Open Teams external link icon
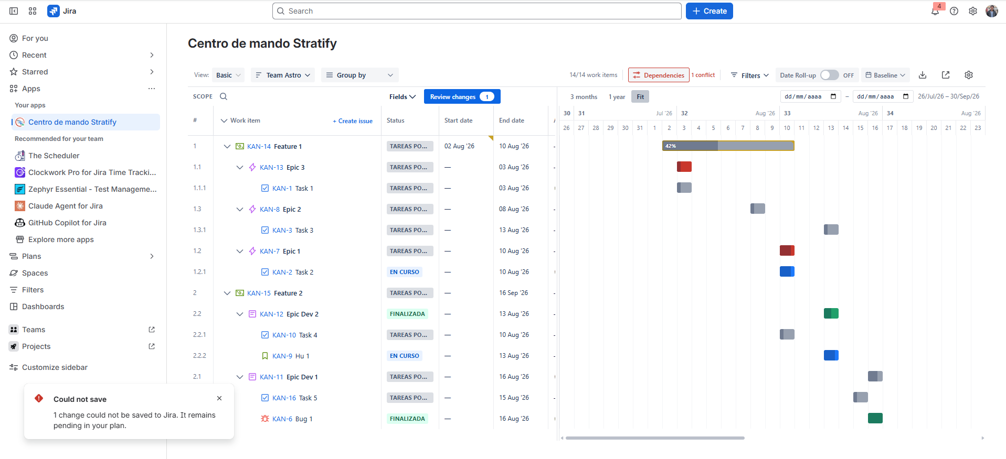The height and width of the screenshot is (459, 1006). tap(152, 330)
